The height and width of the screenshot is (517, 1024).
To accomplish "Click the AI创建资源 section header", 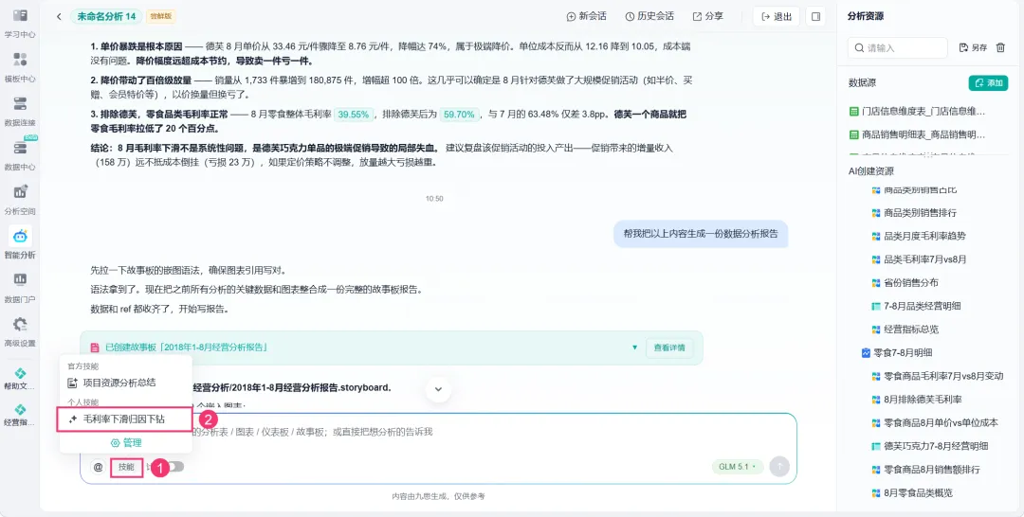I will click(871, 170).
